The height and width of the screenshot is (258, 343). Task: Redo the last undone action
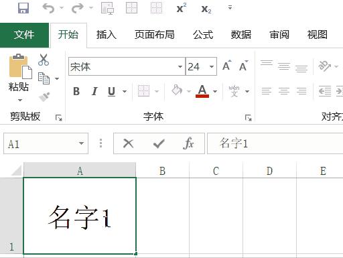click(x=77, y=8)
